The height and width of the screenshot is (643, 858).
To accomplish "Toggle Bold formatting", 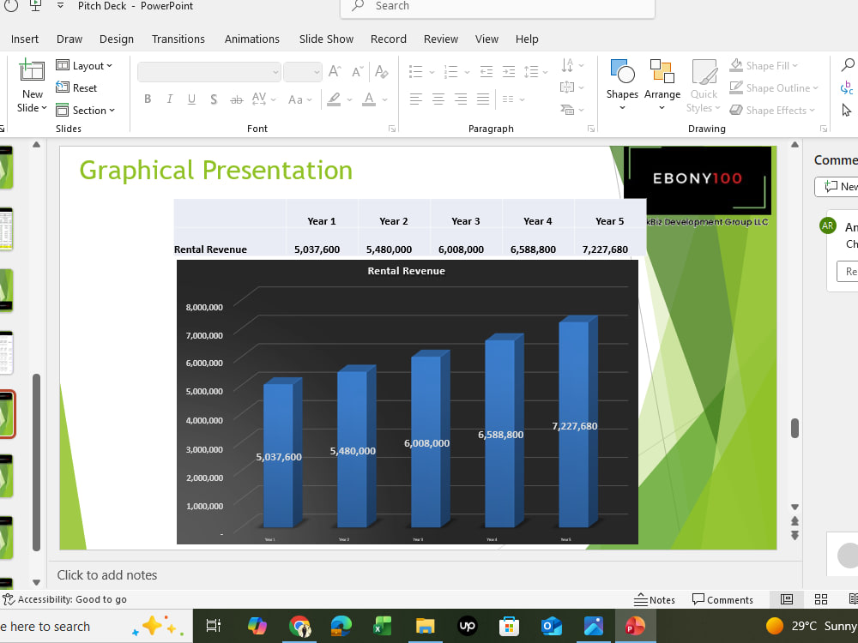I will click(148, 99).
